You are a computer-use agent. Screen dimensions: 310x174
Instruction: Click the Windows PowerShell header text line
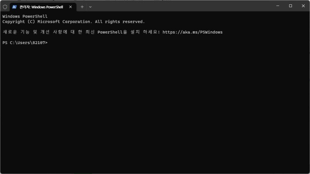click(25, 16)
